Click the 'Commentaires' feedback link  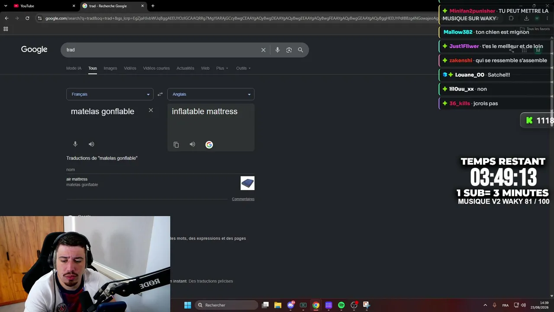[x=243, y=199]
